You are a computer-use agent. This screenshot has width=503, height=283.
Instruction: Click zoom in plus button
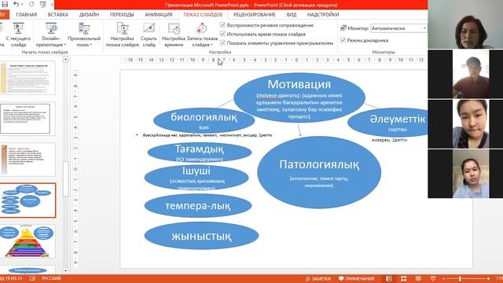click(x=488, y=278)
